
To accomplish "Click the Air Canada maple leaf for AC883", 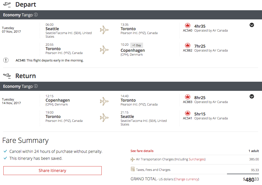I will pos(188,97).
